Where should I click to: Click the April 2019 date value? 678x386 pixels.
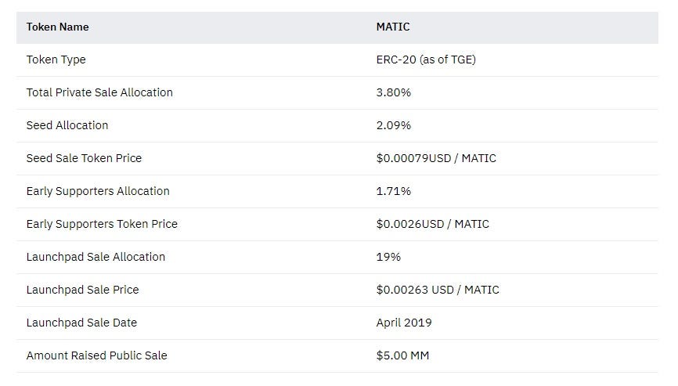tap(403, 323)
